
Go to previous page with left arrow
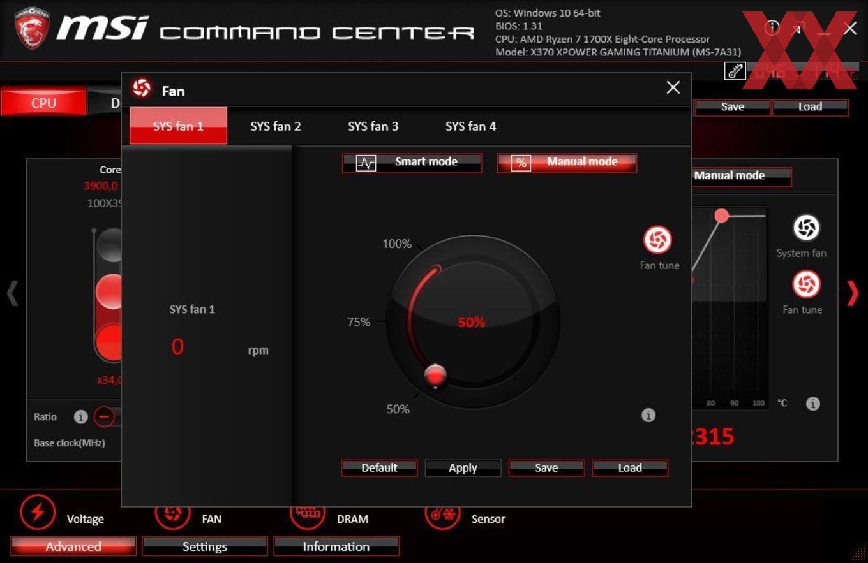pos(12,293)
